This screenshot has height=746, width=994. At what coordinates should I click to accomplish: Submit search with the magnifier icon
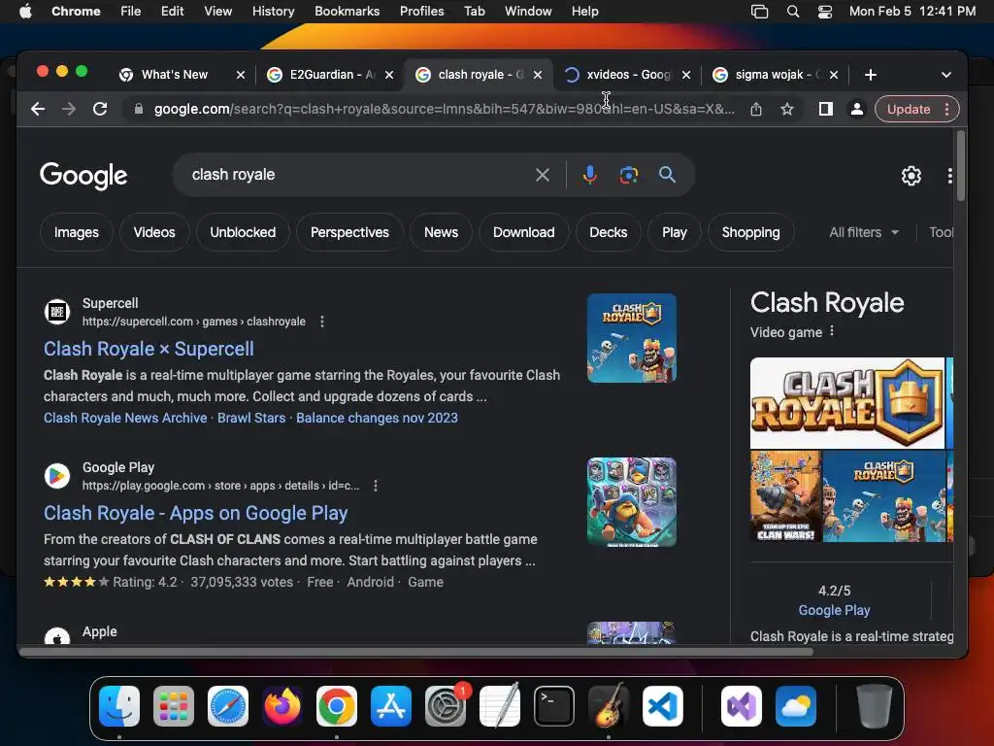click(667, 175)
